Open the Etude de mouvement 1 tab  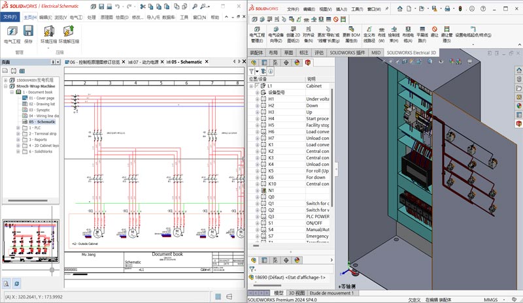click(x=331, y=293)
